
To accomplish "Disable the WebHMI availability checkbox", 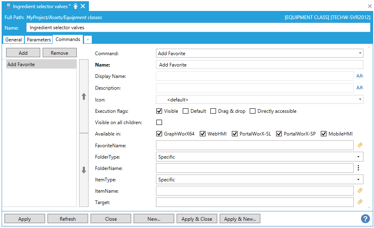I will [x=203, y=134].
